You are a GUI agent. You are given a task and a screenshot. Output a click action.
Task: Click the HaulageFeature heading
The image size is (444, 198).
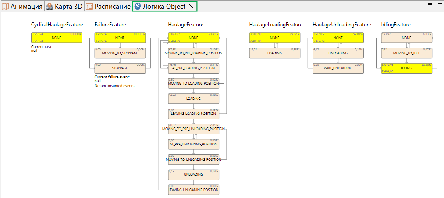186,25
